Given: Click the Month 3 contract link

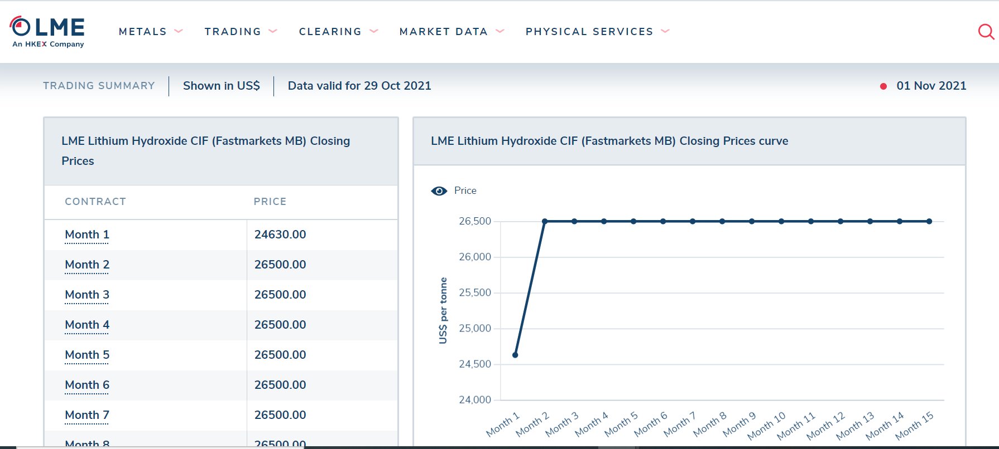Looking at the screenshot, I should pos(87,295).
